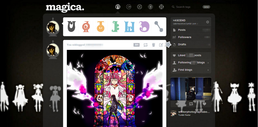Click the magnifier icon beside Search tags
Screen dimensions: 258x127
coord(173,7)
